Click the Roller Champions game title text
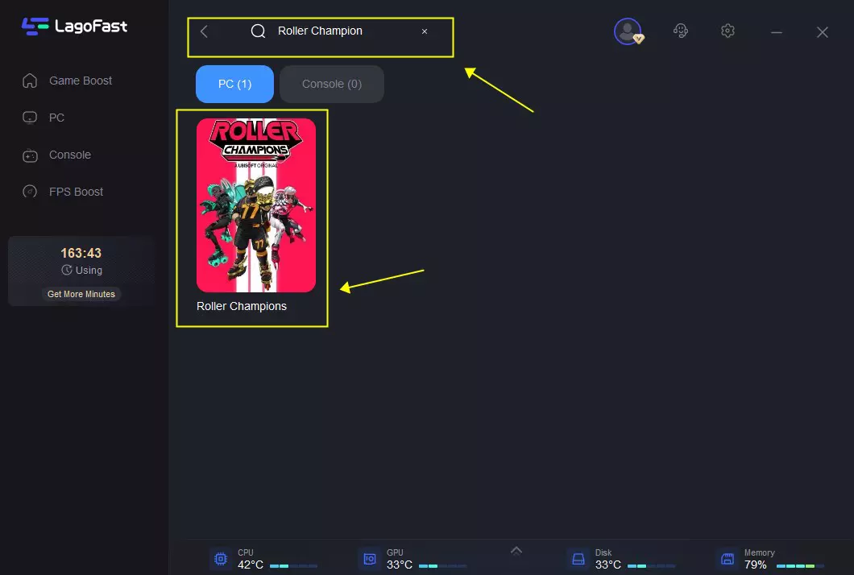 click(x=242, y=306)
